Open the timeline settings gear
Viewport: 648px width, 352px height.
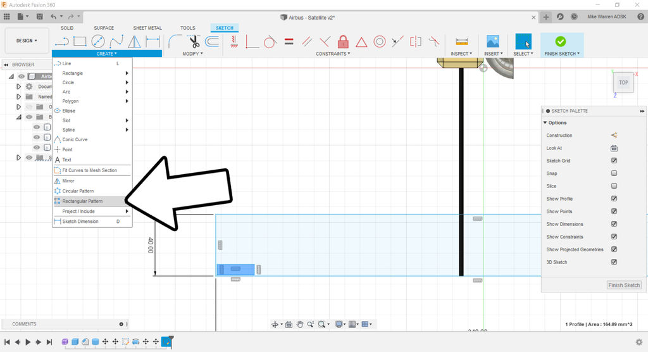(639, 342)
